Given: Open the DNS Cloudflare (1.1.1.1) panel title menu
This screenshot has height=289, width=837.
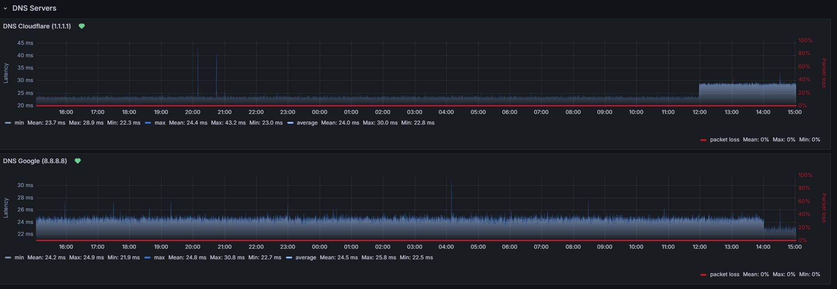Looking at the screenshot, I should [37, 26].
